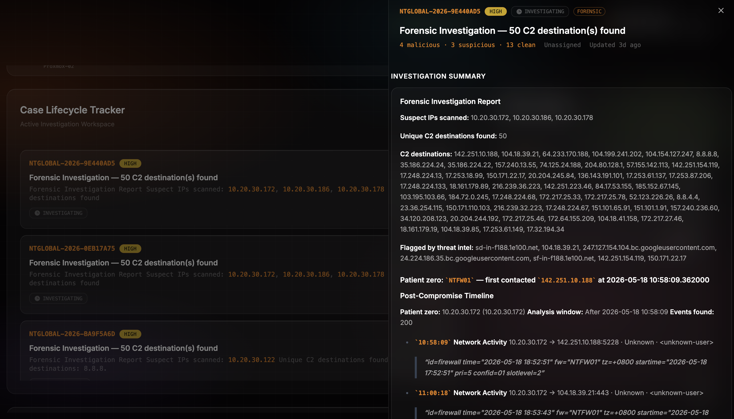Image resolution: width=734 pixels, height=419 pixels.
Task: Click the HIGH severity badge in the detail panel header
Action: tap(496, 11)
